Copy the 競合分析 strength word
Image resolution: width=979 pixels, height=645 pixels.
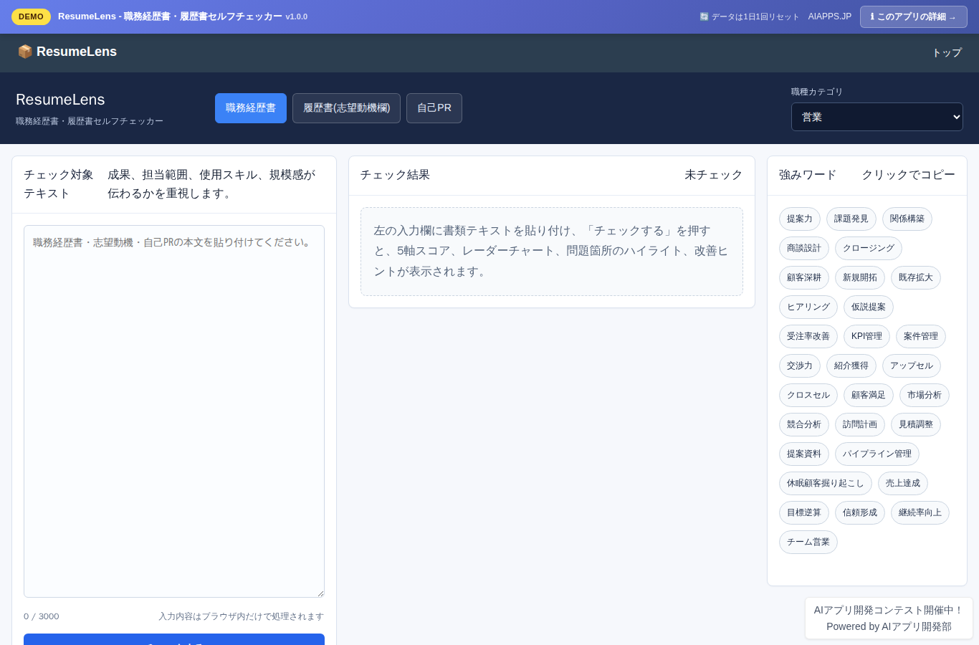[x=804, y=425]
